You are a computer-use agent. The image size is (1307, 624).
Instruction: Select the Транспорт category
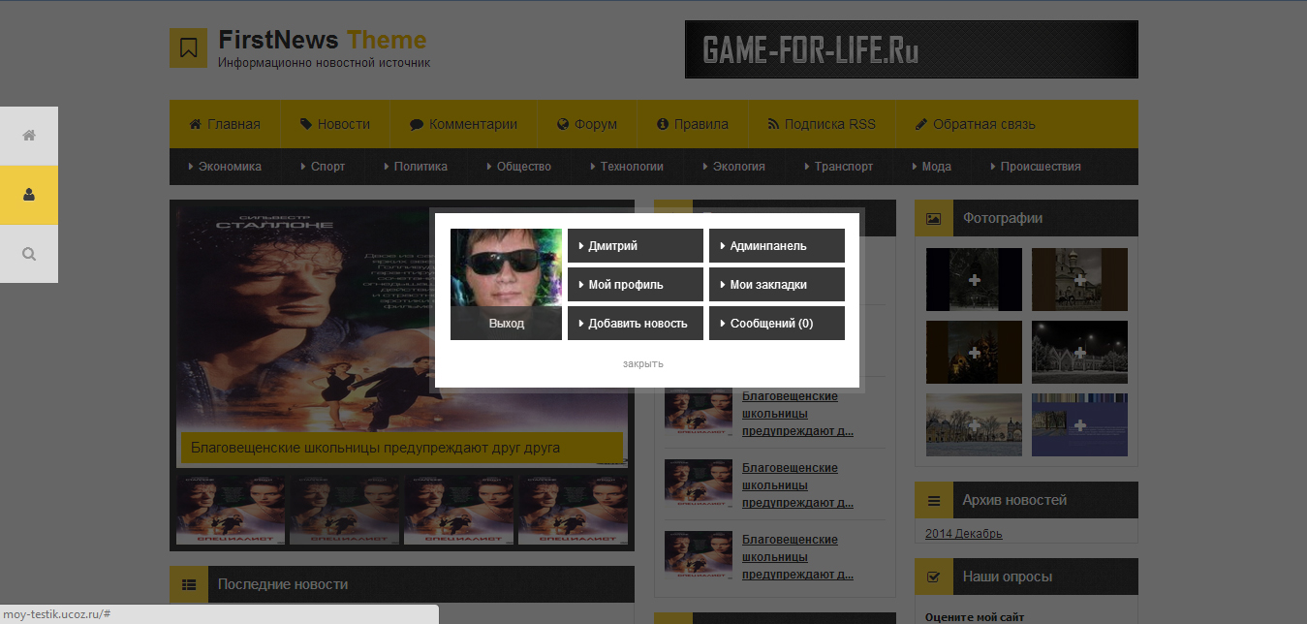839,167
